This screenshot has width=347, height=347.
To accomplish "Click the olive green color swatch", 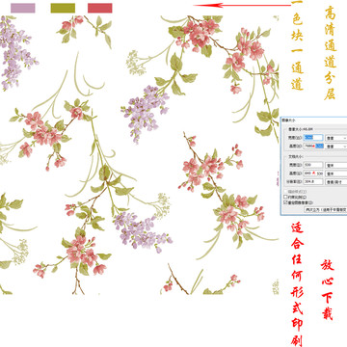I will (x=63, y=8).
